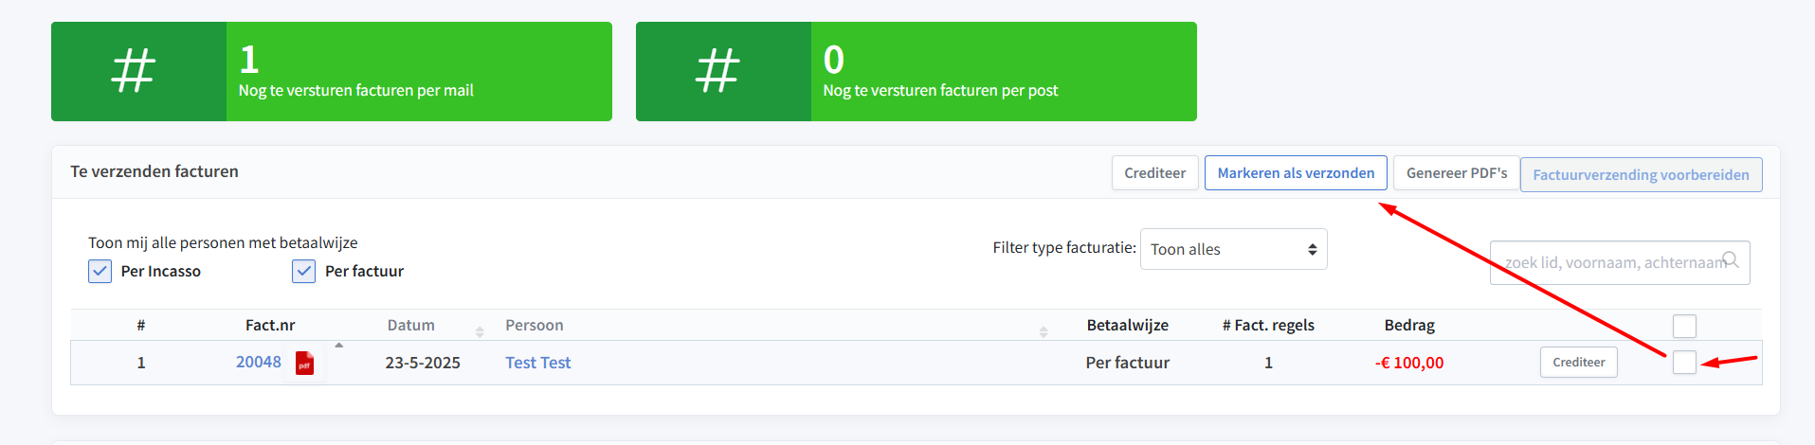The height and width of the screenshot is (445, 1815).
Task: Open invoice number 20048 link
Action: [x=259, y=362]
